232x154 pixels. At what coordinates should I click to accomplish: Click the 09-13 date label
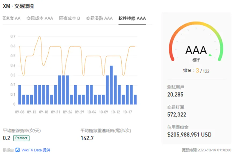click(x=32, y=112)
